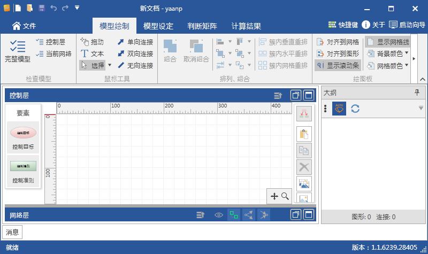The width and height of the screenshot is (428, 254).
Task: Click the refresh icon in the 大纲 panel
Action: click(355, 109)
